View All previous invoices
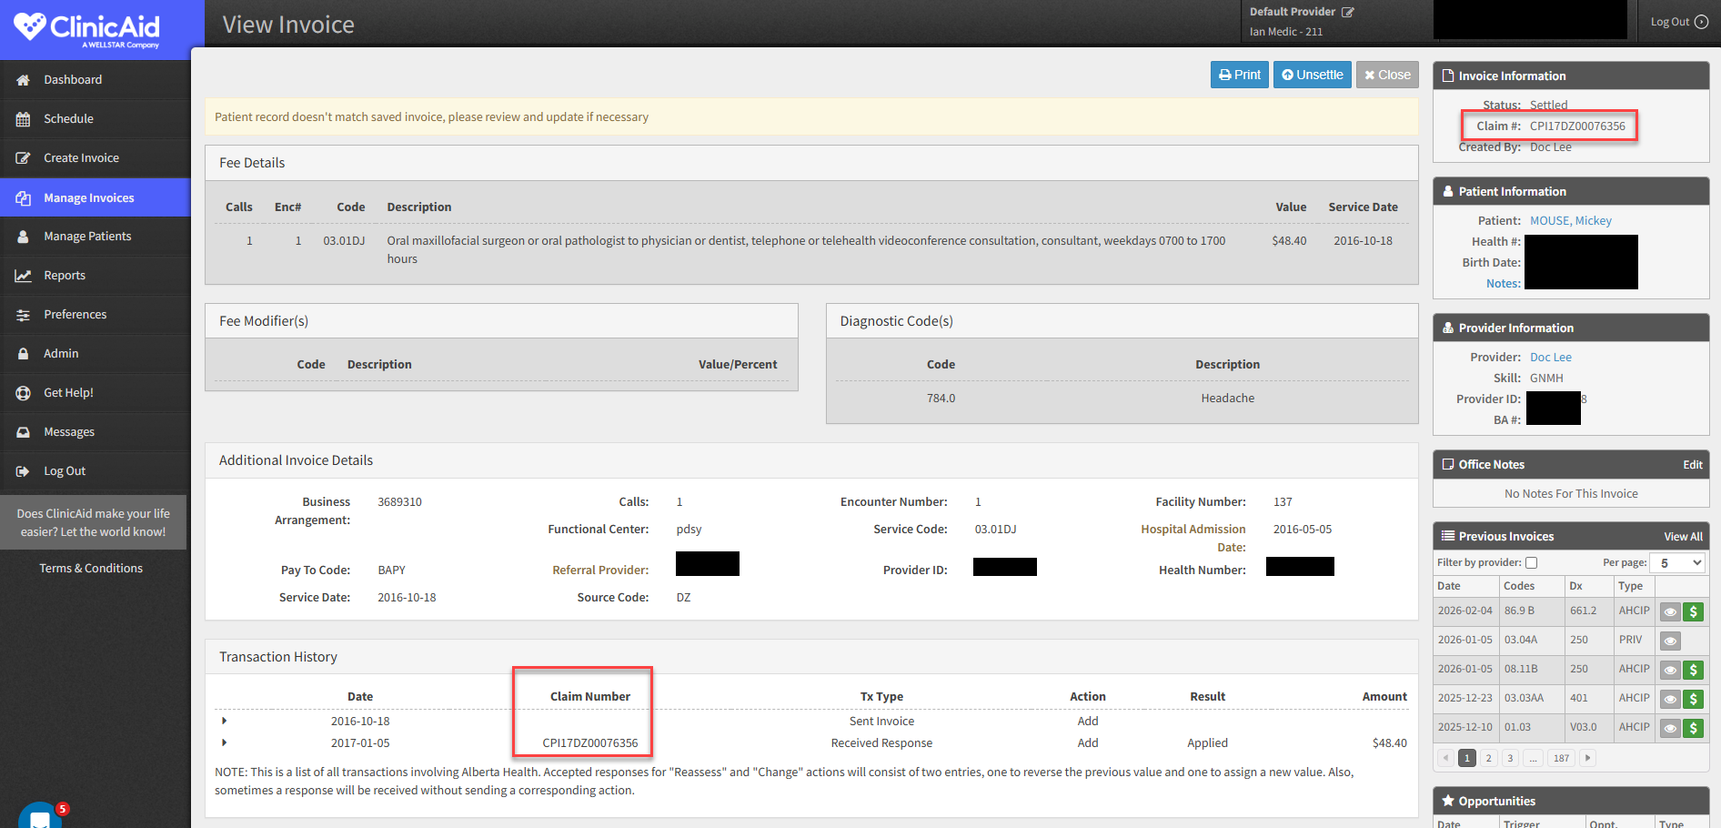The width and height of the screenshot is (1721, 828). [1683, 537]
